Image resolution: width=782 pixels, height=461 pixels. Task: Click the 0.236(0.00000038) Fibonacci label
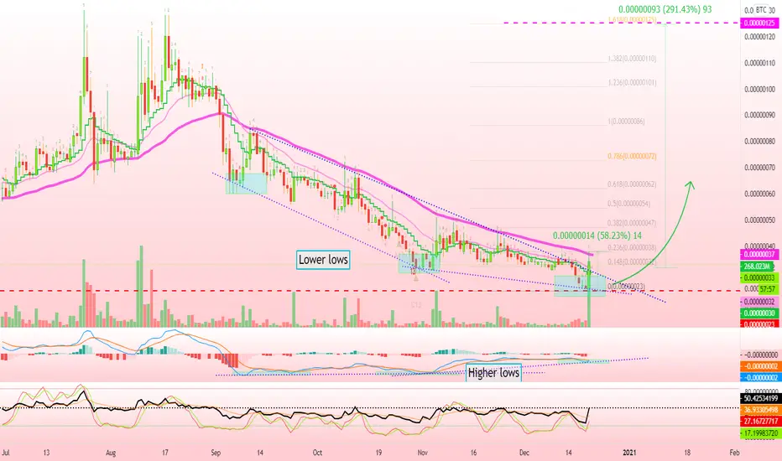632,248
